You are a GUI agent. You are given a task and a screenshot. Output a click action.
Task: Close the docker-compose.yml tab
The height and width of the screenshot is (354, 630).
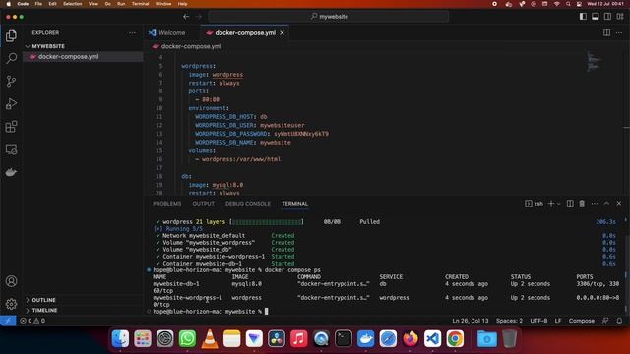[283, 32]
